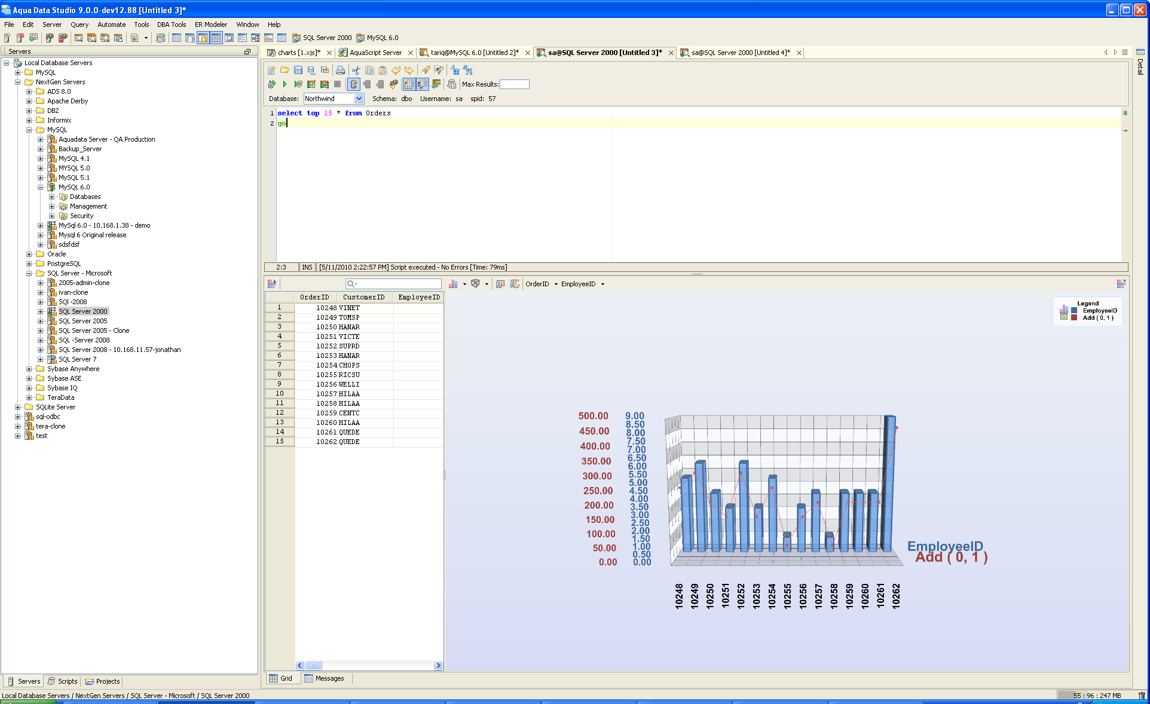Open the DBA Tools menu
Image resolution: width=1150 pixels, height=704 pixels.
172,25
